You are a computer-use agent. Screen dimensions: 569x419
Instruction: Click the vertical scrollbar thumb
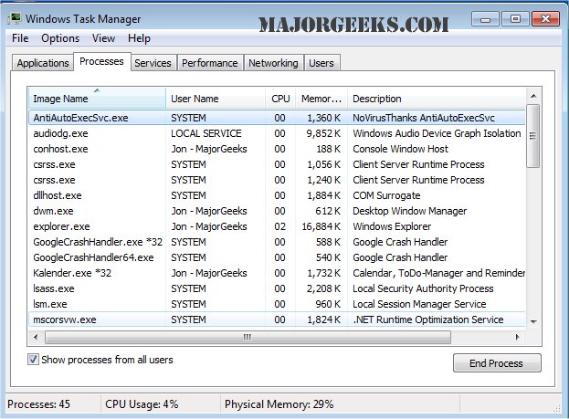(x=533, y=136)
